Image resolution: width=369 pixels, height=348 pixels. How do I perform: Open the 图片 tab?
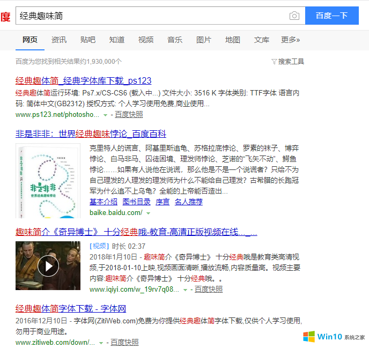pos(204,40)
